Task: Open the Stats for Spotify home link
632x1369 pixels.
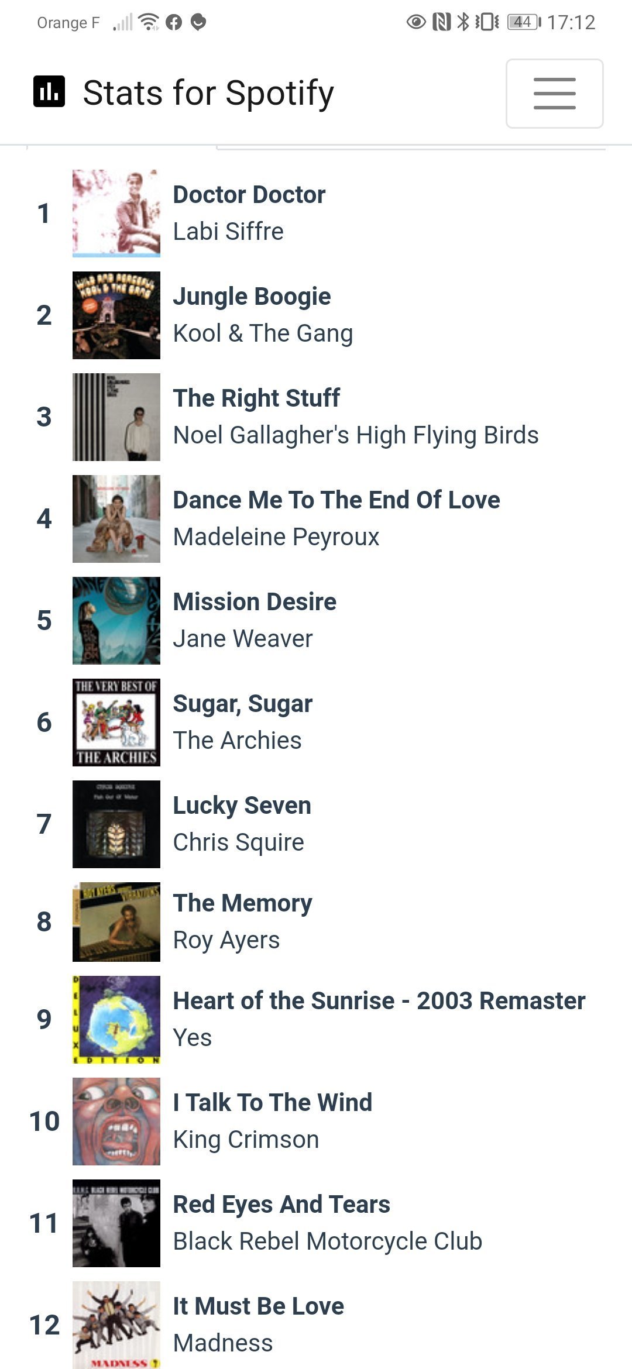Action: pyautogui.click(x=208, y=93)
